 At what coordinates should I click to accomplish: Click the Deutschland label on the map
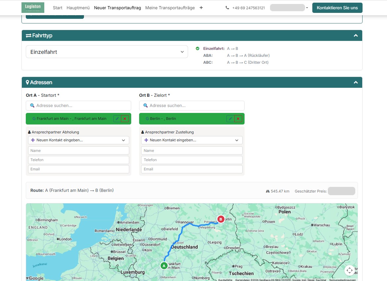click(x=185, y=247)
